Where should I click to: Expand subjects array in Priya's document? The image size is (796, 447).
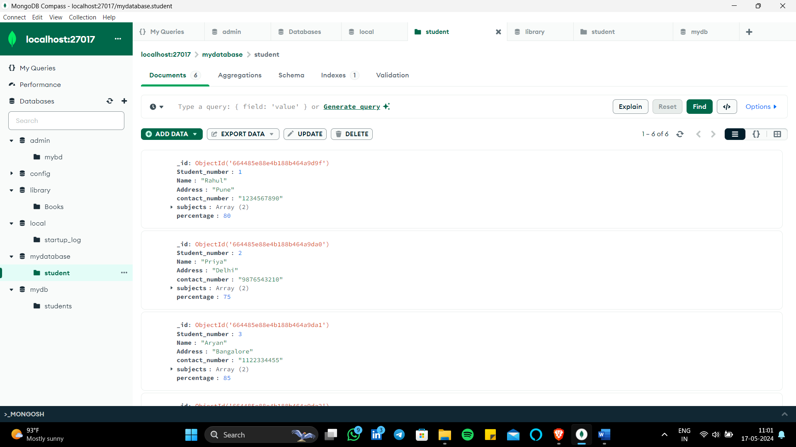coord(172,288)
